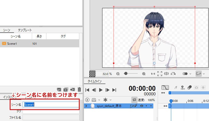The height and width of the screenshot is (121, 209).
Task: Click the circled arrow timeline icon
Action: (87, 100)
